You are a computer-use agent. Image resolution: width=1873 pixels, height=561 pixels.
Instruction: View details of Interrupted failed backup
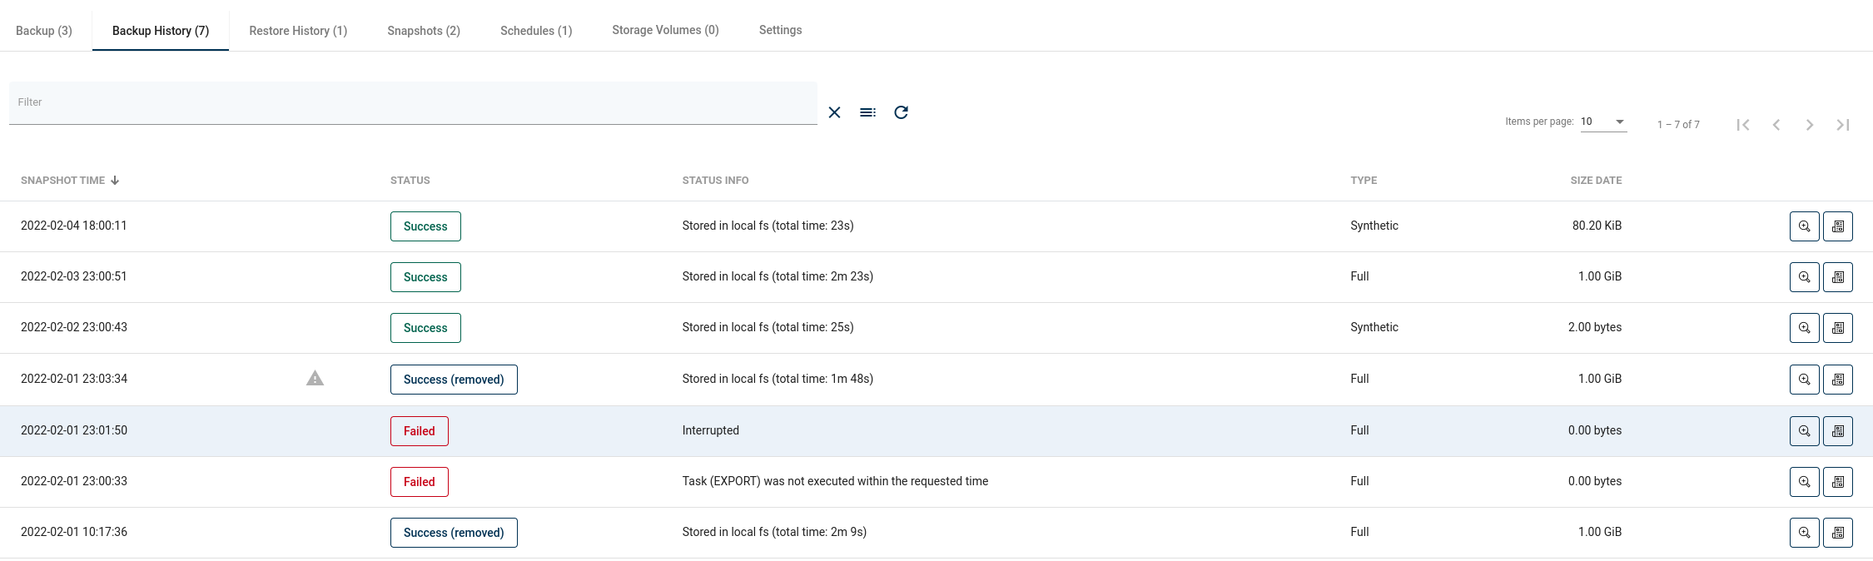(1804, 431)
